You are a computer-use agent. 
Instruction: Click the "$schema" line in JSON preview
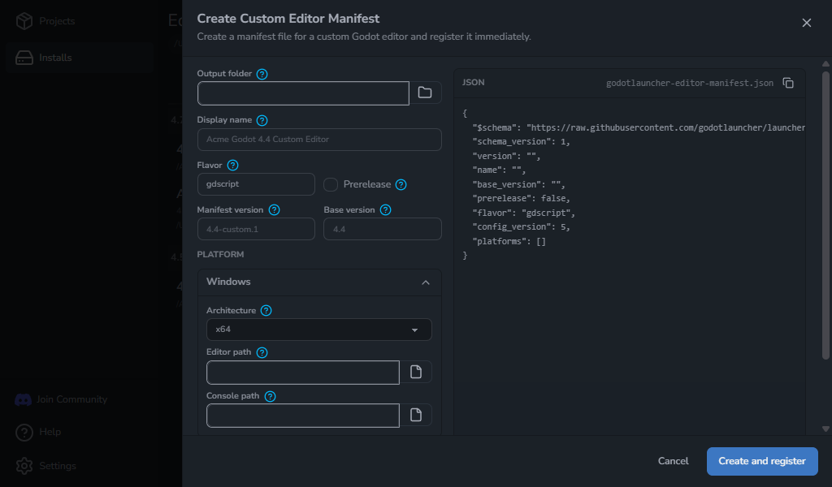(639, 127)
